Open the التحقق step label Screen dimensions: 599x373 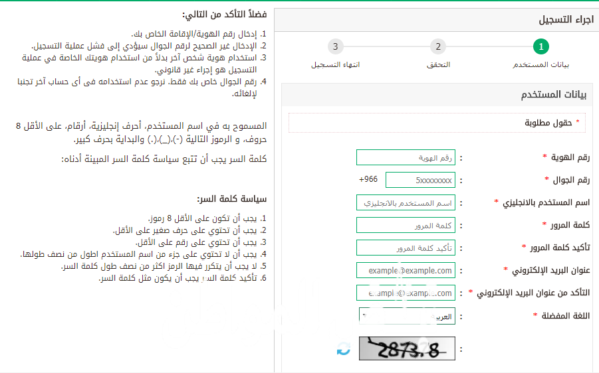pyautogui.click(x=438, y=65)
